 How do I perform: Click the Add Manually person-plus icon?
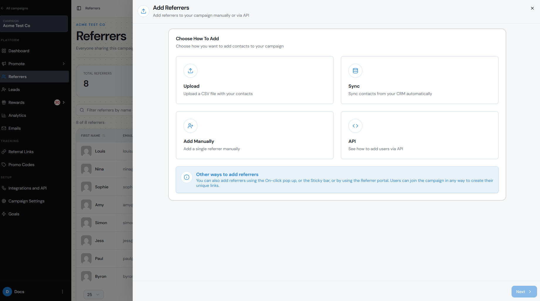tap(190, 126)
